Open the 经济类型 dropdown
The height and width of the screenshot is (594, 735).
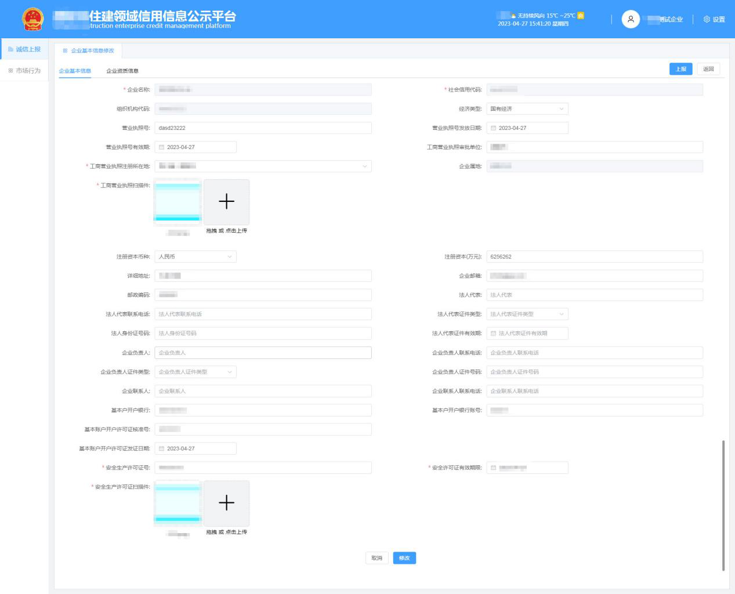coord(527,109)
